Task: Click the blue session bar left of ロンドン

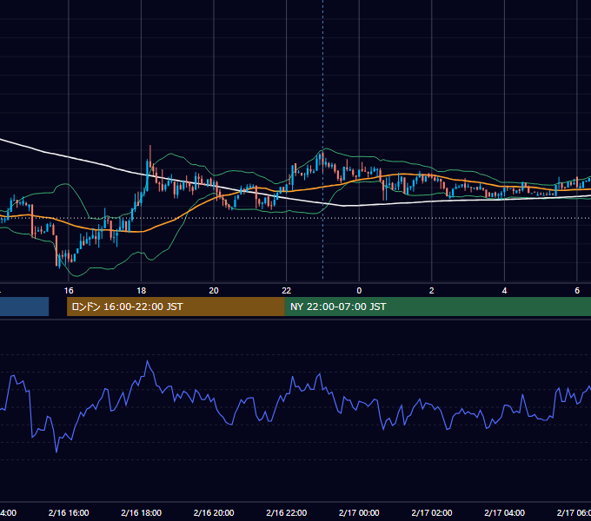Action: 24,307
